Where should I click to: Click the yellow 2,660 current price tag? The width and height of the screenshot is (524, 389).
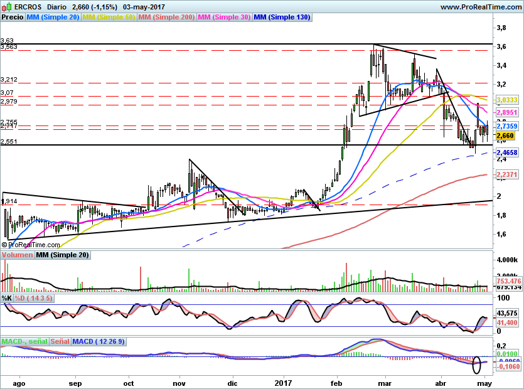[x=505, y=136]
